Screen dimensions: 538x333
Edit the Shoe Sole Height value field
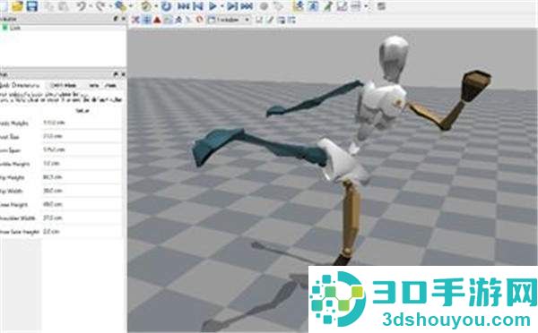tap(82, 232)
